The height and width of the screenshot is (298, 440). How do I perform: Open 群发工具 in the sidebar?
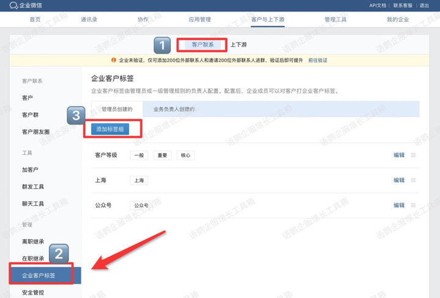33,186
